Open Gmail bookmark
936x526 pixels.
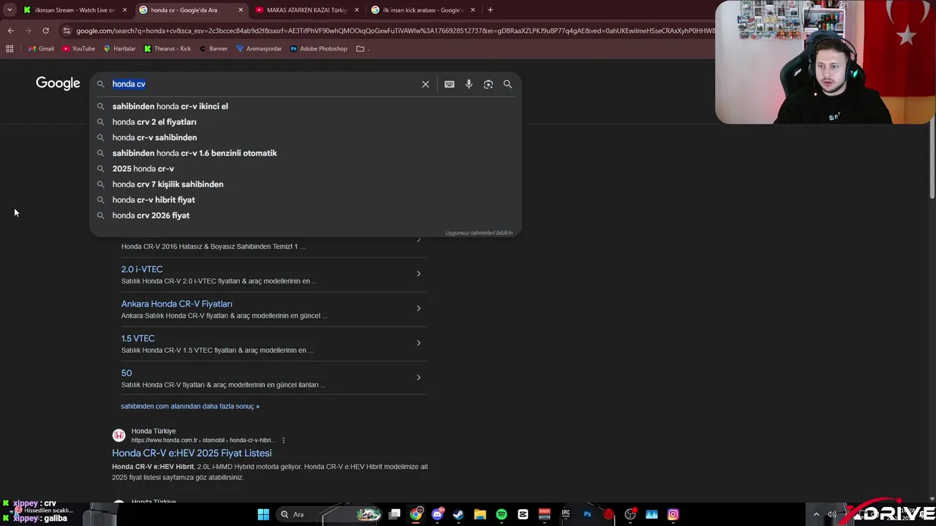41,49
